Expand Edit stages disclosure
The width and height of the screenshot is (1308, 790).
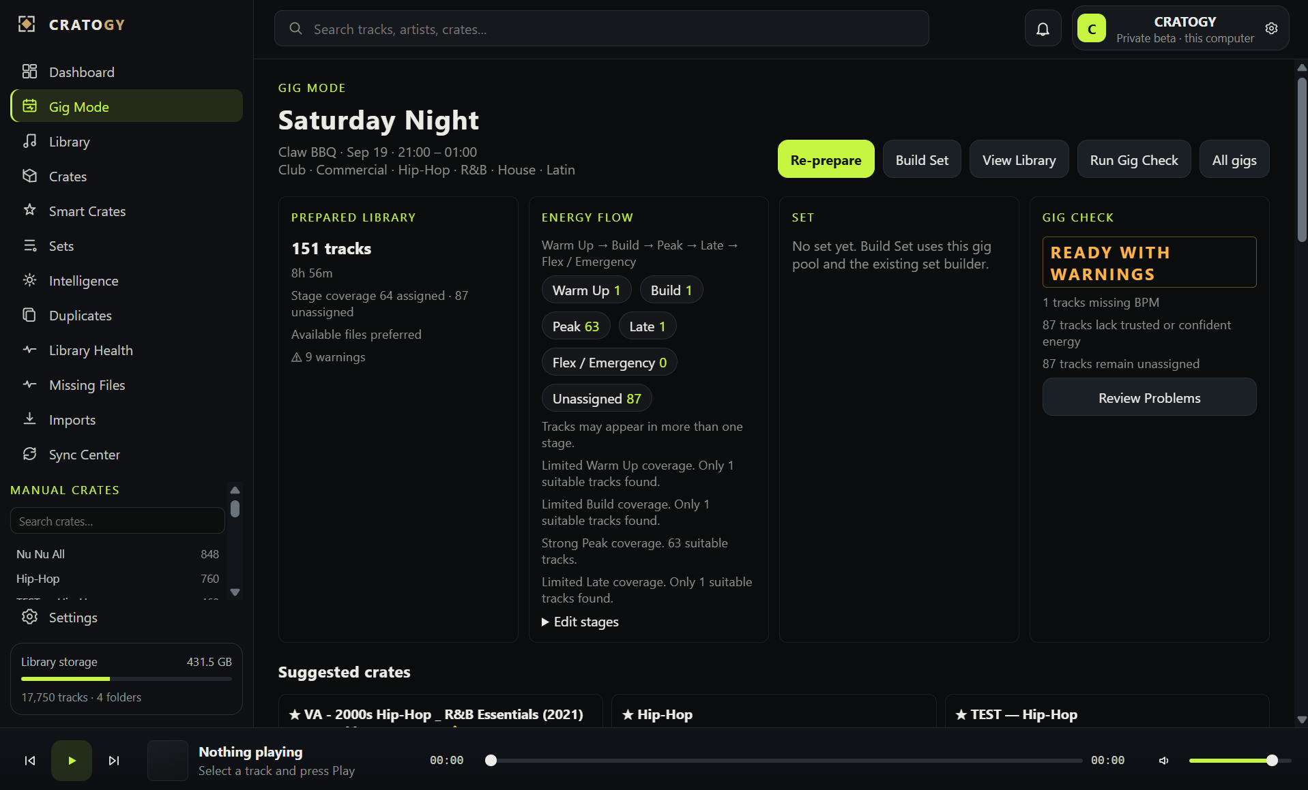[x=581, y=622]
